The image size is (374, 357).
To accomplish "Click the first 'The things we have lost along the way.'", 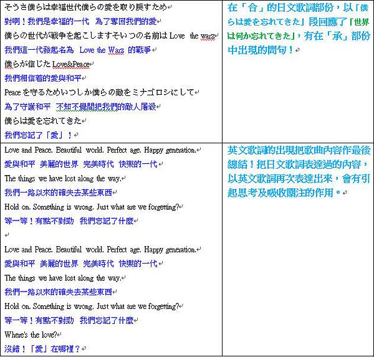I will pos(63,178).
